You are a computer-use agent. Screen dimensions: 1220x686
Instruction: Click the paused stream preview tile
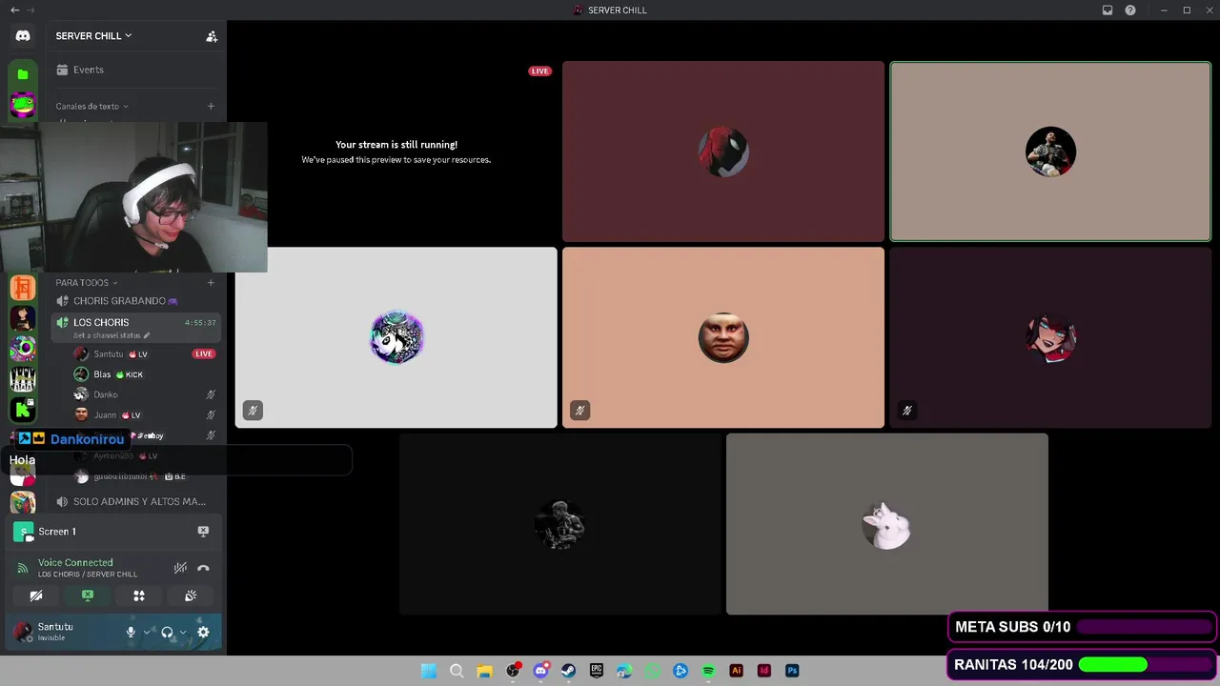(396, 151)
